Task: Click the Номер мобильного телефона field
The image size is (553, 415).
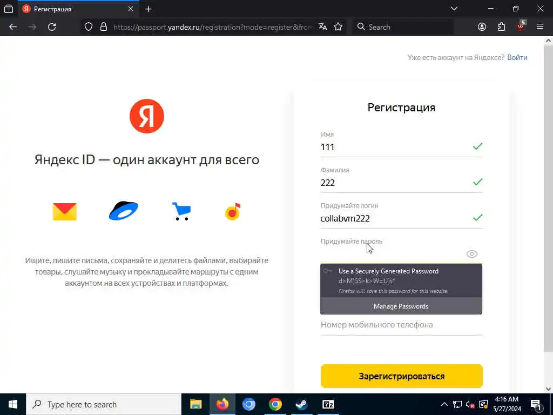Action: click(401, 325)
